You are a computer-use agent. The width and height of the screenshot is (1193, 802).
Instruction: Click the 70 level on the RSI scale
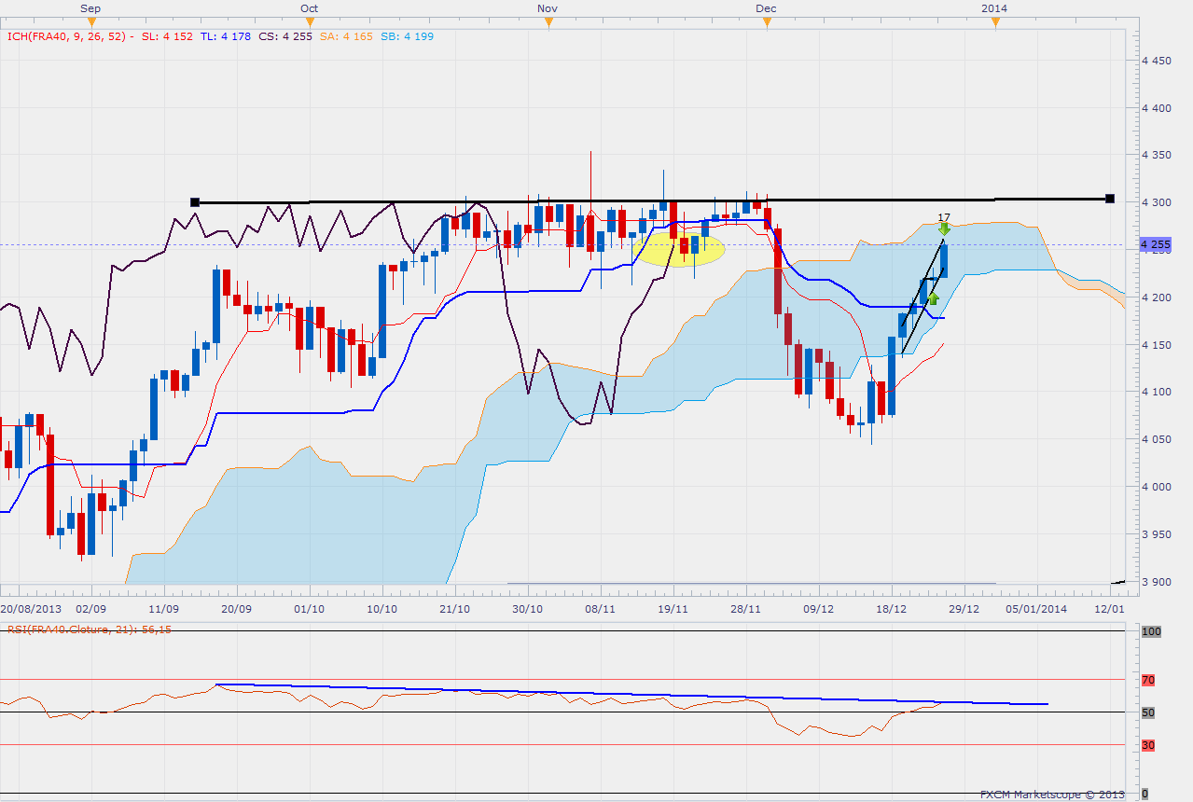click(1148, 680)
